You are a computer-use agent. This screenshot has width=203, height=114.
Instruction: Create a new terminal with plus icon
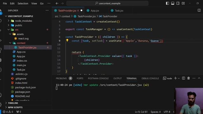(175, 78)
